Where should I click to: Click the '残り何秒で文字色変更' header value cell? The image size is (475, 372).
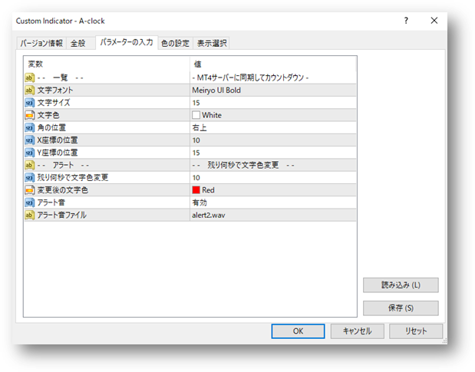(x=243, y=165)
